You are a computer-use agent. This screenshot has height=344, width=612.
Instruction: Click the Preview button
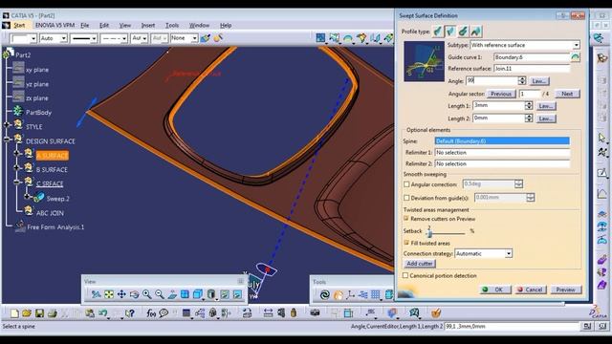pyautogui.click(x=565, y=290)
